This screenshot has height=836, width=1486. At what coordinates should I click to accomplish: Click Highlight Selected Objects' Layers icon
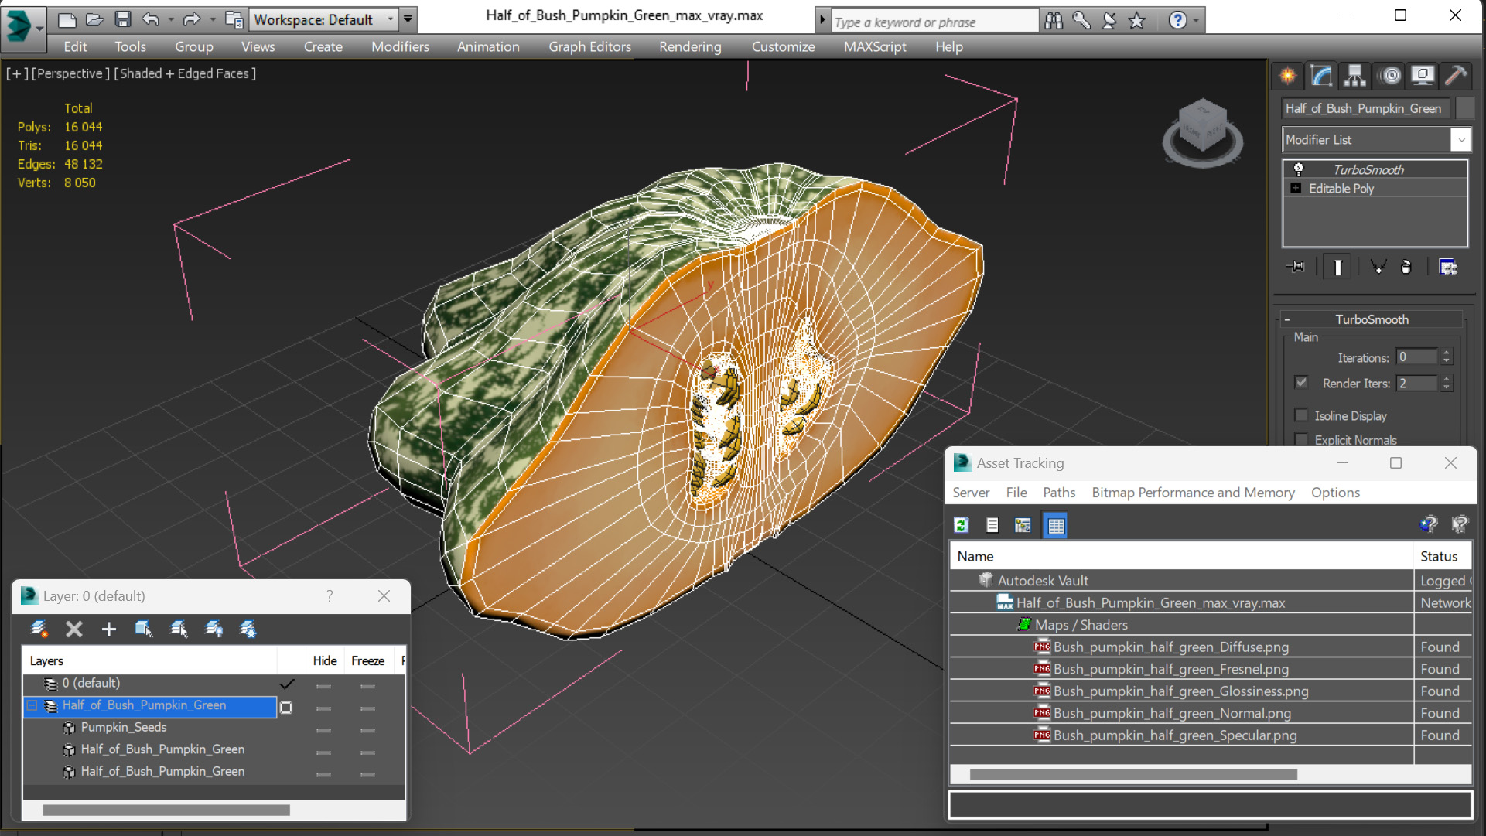coord(179,629)
